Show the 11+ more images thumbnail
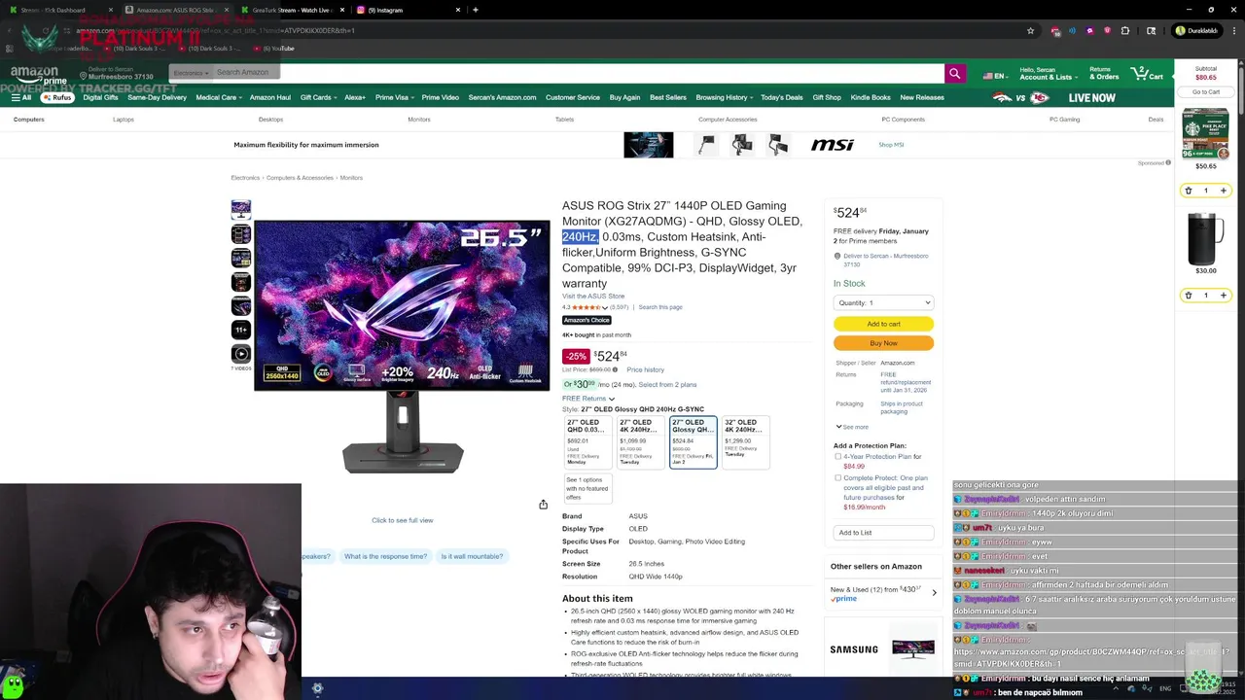This screenshot has height=700, width=1245. 240,330
